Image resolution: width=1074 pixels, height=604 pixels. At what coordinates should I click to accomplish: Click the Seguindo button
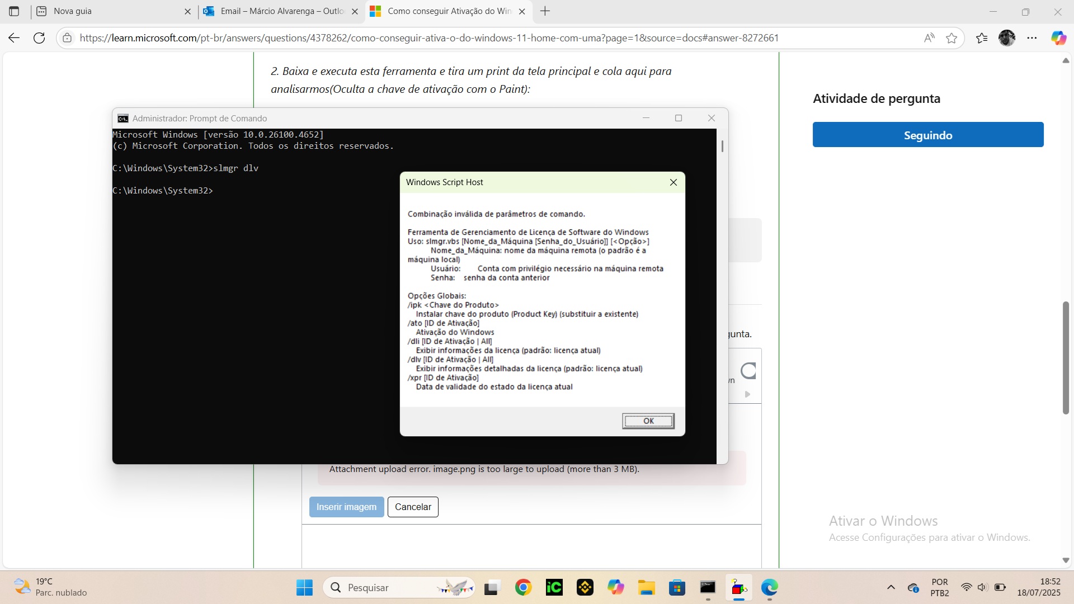point(928,135)
